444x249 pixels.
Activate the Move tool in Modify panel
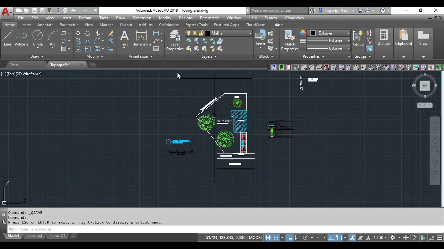78,33
